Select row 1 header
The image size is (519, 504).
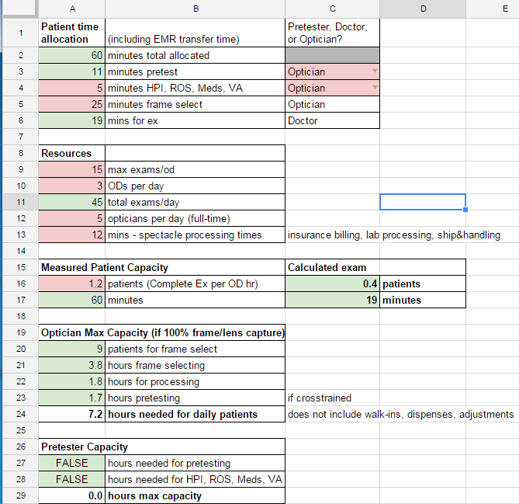[20, 33]
